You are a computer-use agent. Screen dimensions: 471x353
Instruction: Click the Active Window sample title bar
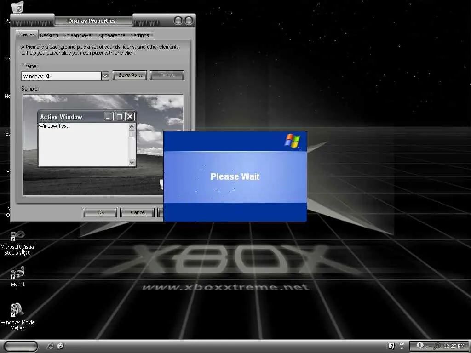(x=87, y=116)
